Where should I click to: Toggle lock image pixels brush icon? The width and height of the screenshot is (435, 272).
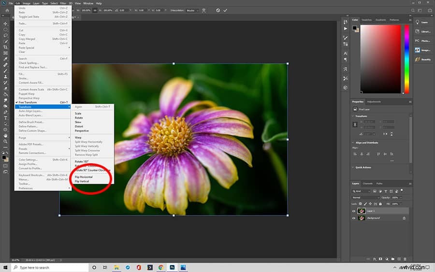pyautogui.click(x=365, y=204)
